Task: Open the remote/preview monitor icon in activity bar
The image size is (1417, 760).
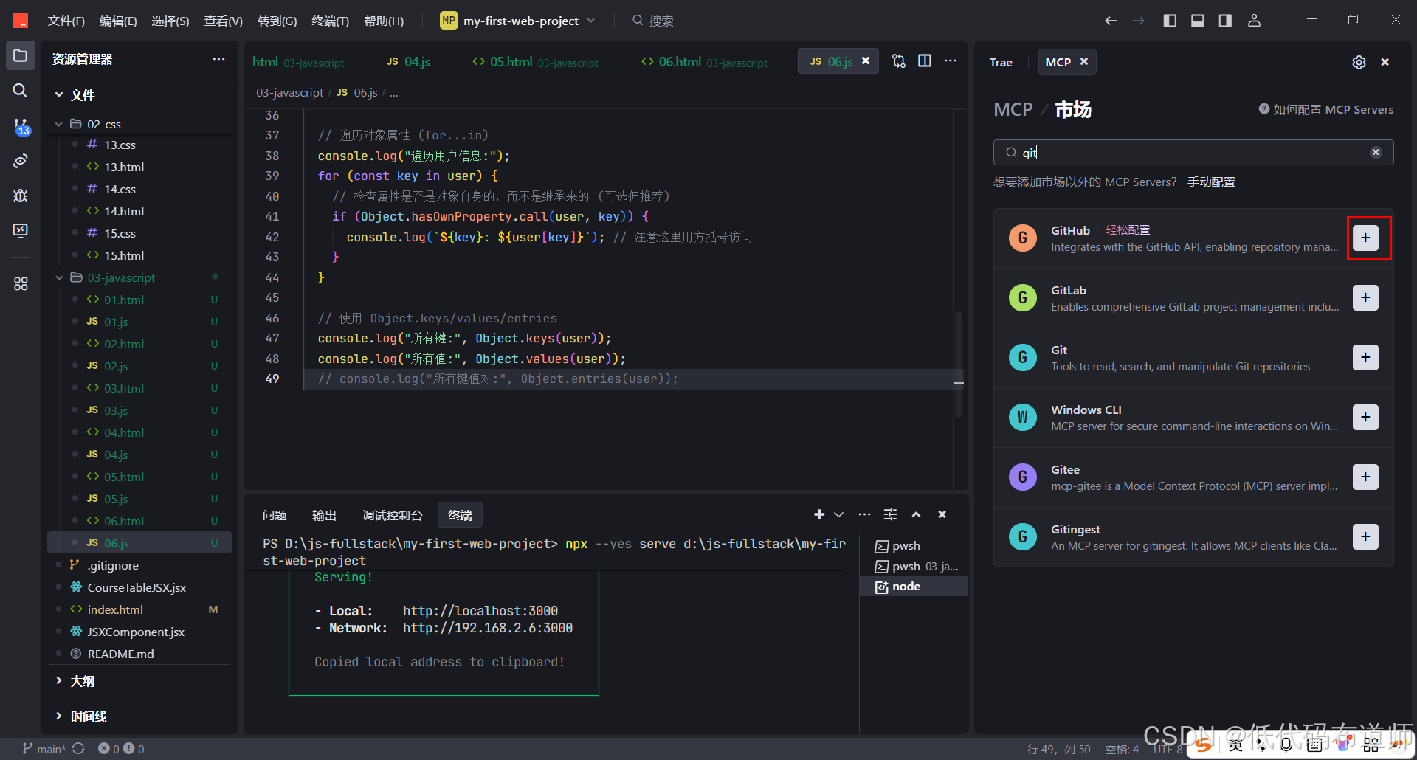Action: [x=21, y=230]
